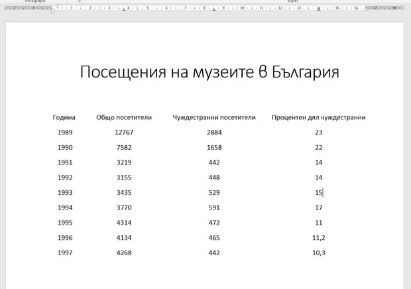The image size is (411, 289).
Task: Click foreign visitors value 465
Action: pos(214,238)
